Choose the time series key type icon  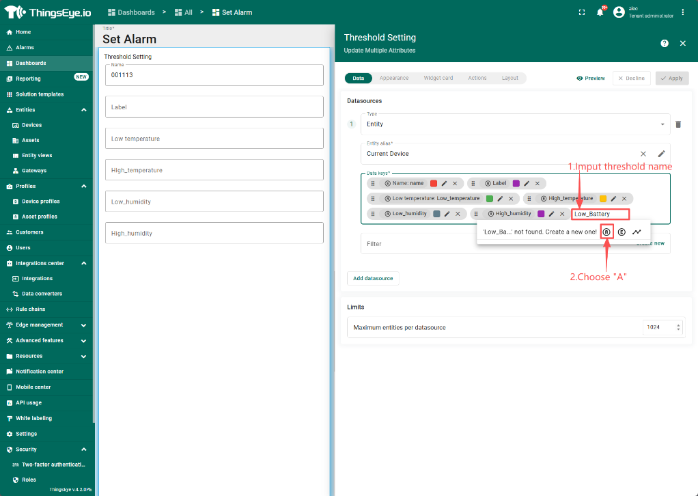637,232
